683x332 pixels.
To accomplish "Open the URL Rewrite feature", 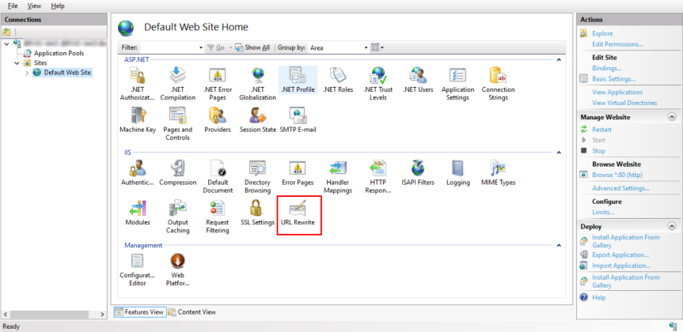I will click(x=298, y=213).
